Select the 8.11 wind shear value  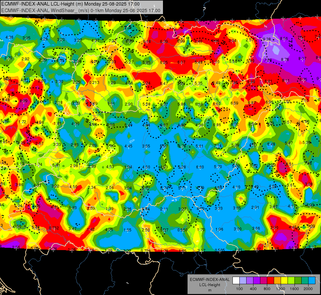click(286, 80)
